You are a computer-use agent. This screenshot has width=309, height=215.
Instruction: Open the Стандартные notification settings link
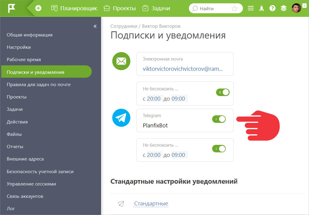tap(151, 203)
